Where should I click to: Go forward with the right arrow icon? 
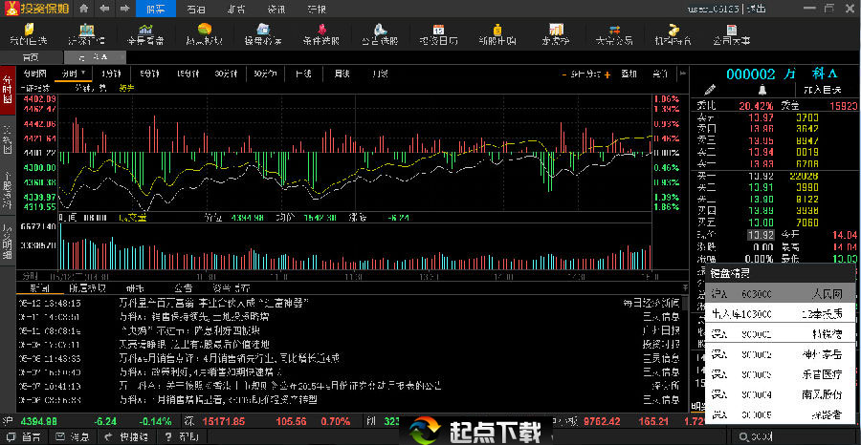click(x=124, y=9)
